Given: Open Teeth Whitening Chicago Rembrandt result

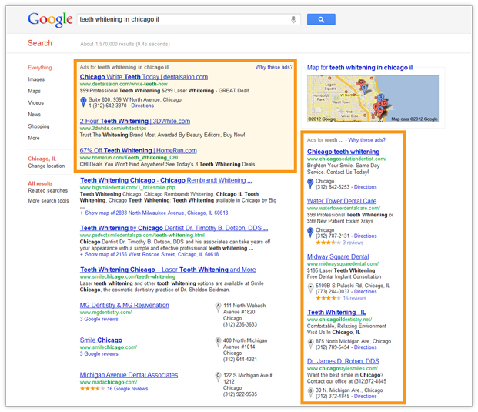Looking at the screenshot, I should click(165, 180).
